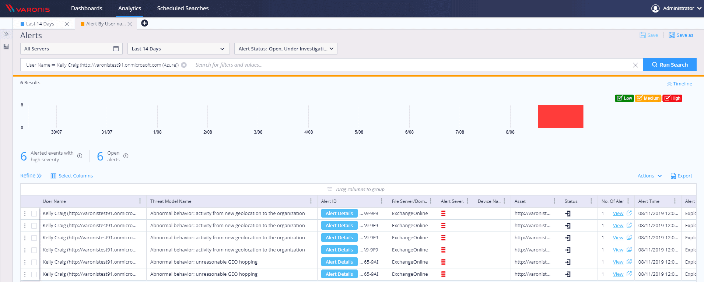
Task: Check the first Kelly Craig row checkbox
Action: (34, 214)
